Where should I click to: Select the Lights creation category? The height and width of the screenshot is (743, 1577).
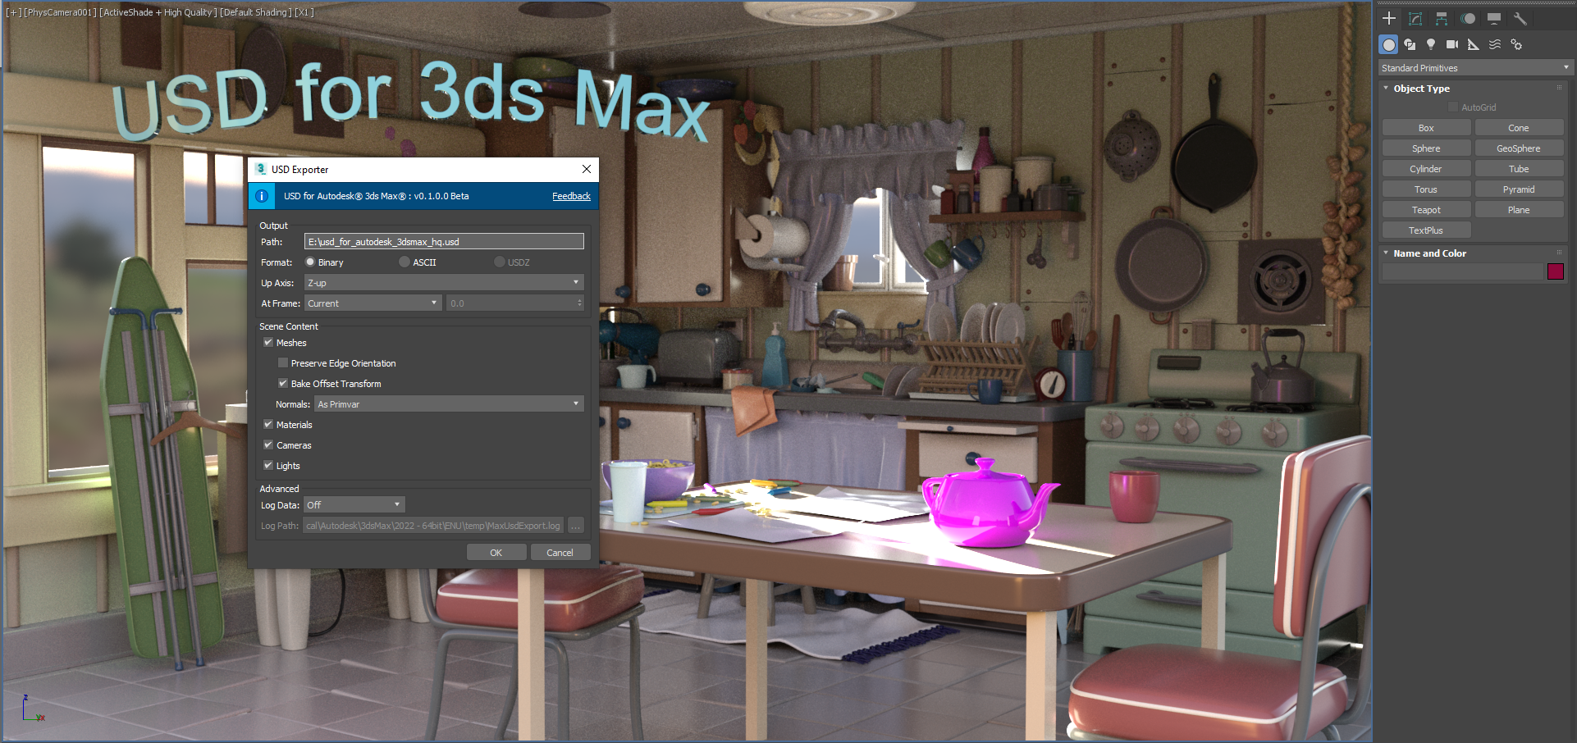1431,44
